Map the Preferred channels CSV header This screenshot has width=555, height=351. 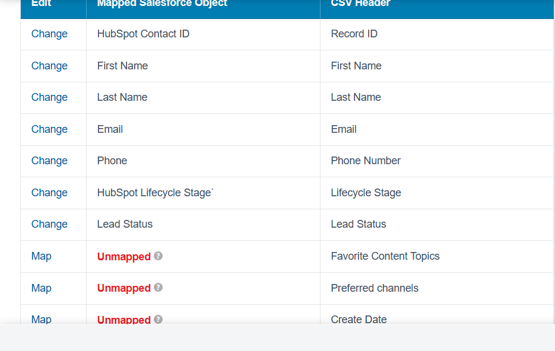click(x=41, y=288)
